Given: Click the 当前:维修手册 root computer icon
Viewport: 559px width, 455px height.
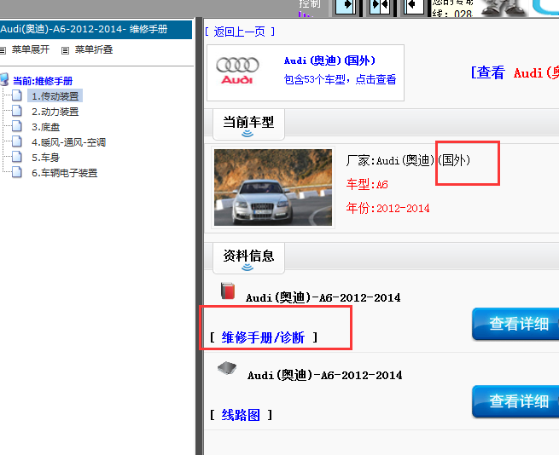Looking at the screenshot, I should 4,80.
